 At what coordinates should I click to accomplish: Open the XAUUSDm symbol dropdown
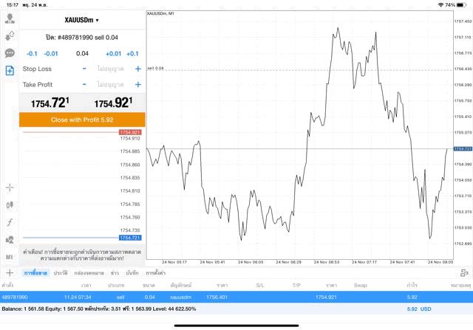(x=82, y=21)
